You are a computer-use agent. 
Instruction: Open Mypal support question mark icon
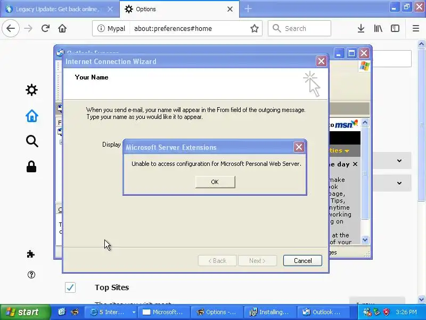pyautogui.click(x=31, y=275)
